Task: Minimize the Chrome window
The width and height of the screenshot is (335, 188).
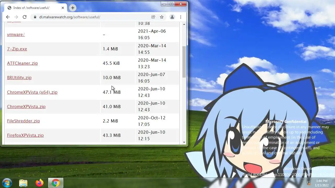Action: coord(164,4)
